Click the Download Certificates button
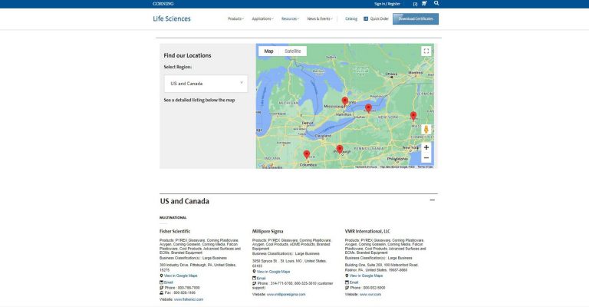Screen dimensions: 589x307 click(x=416, y=18)
